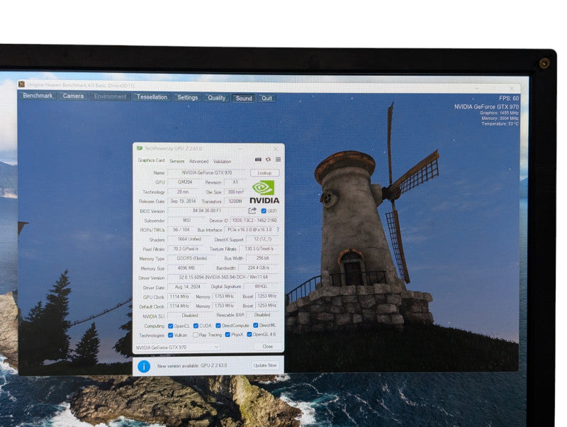
Task: Switch to the Graphics Card tab
Action: (151, 160)
